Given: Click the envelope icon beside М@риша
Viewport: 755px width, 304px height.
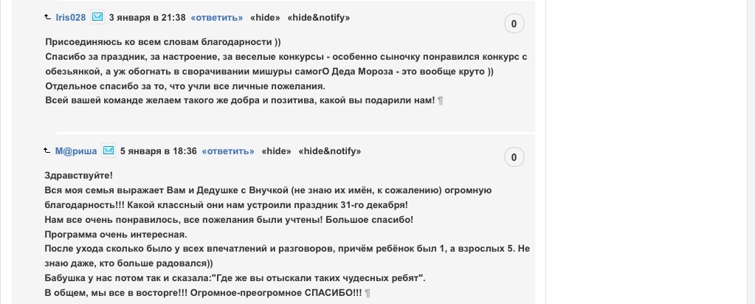Looking at the screenshot, I should coord(108,151).
